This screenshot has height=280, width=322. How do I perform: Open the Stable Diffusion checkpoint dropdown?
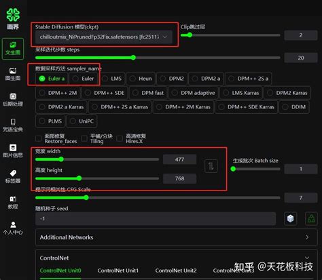[104, 37]
